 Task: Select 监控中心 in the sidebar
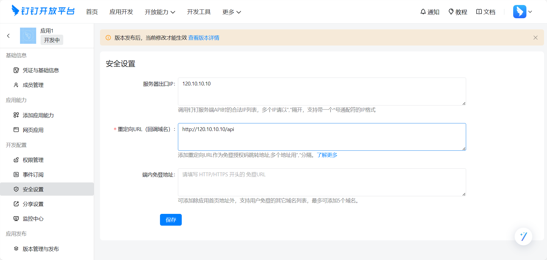(x=47, y=219)
